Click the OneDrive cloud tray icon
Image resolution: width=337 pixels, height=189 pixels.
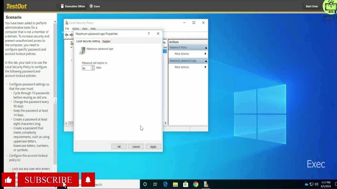(x=306, y=184)
